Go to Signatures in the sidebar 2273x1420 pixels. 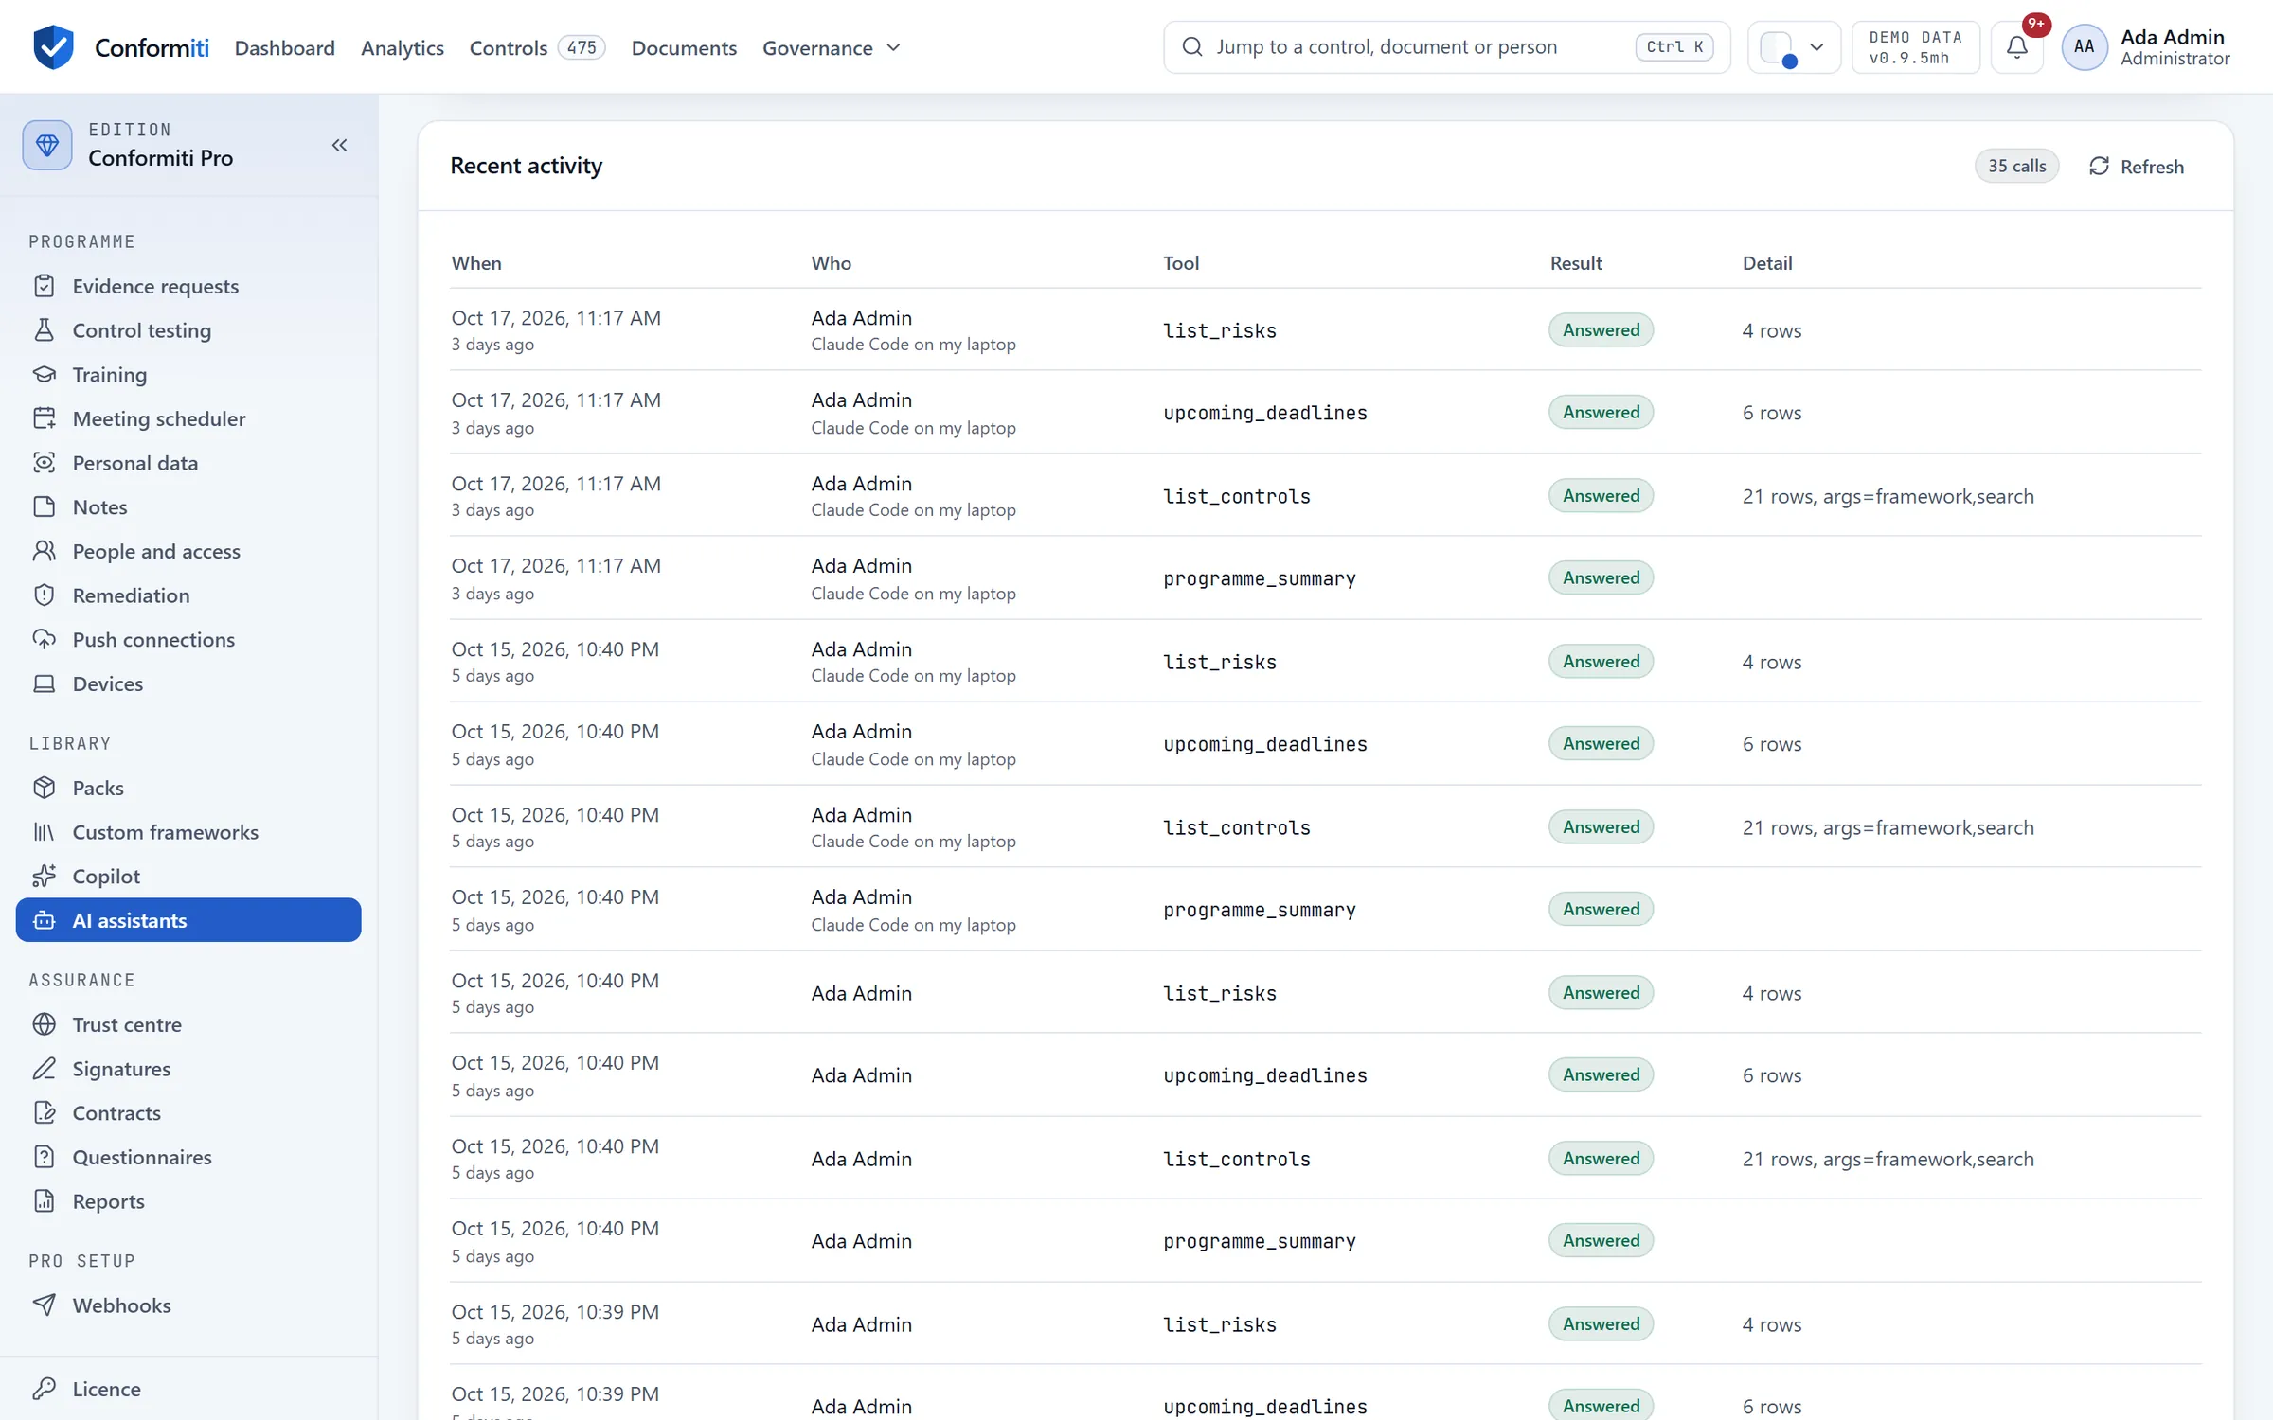pos(188,1069)
